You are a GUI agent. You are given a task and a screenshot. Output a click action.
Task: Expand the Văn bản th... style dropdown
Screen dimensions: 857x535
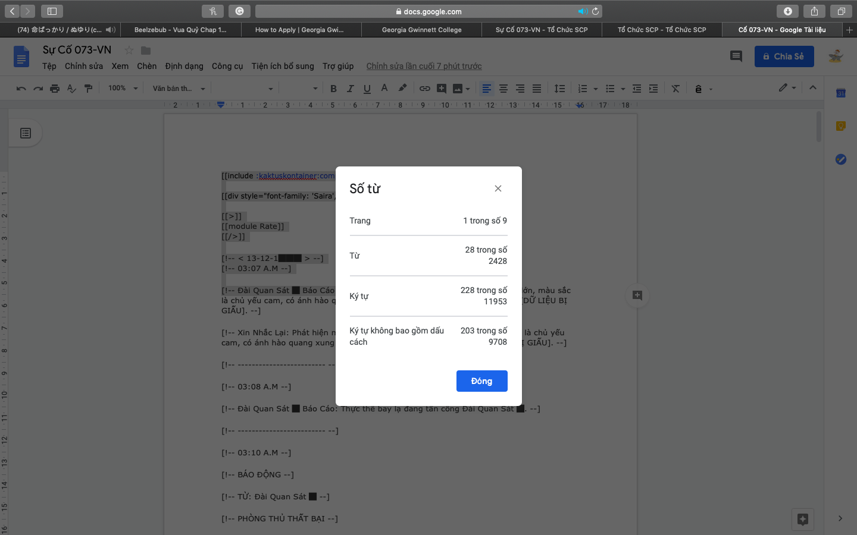click(x=179, y=89)
